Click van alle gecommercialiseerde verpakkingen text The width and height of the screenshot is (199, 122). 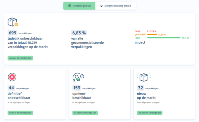coord(87,43)
